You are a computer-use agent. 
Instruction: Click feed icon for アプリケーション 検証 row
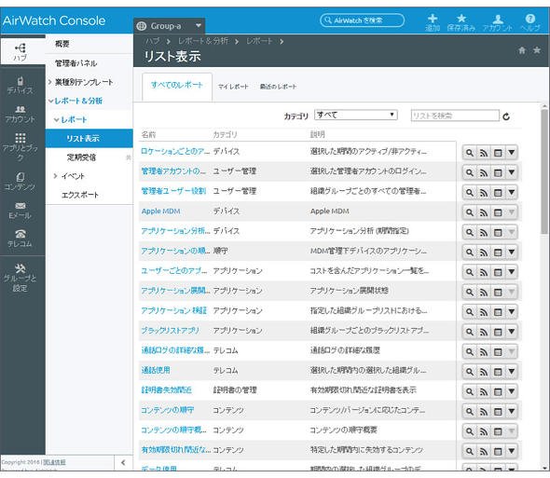click(484, 312)
